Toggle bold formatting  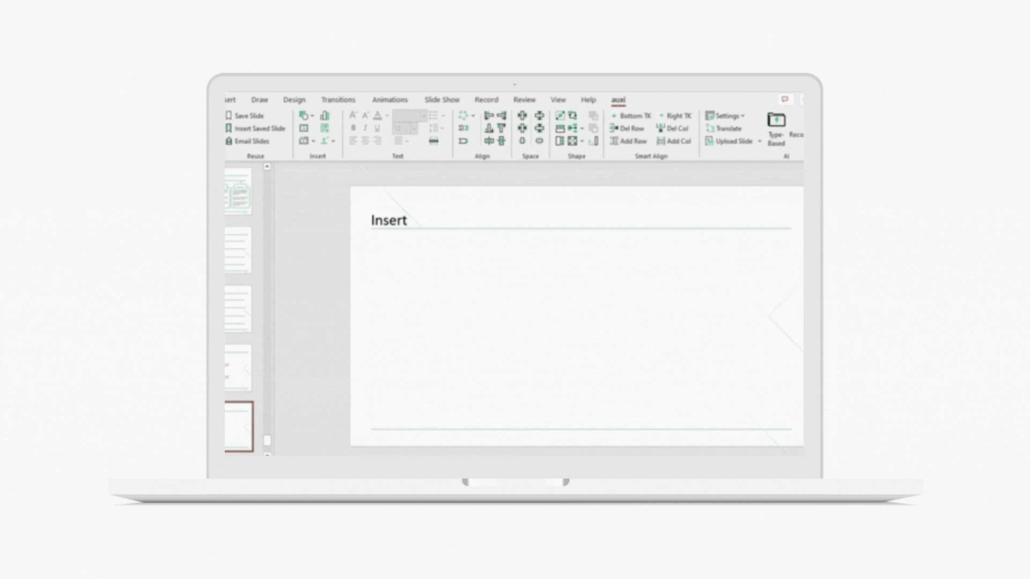(353, 128)
